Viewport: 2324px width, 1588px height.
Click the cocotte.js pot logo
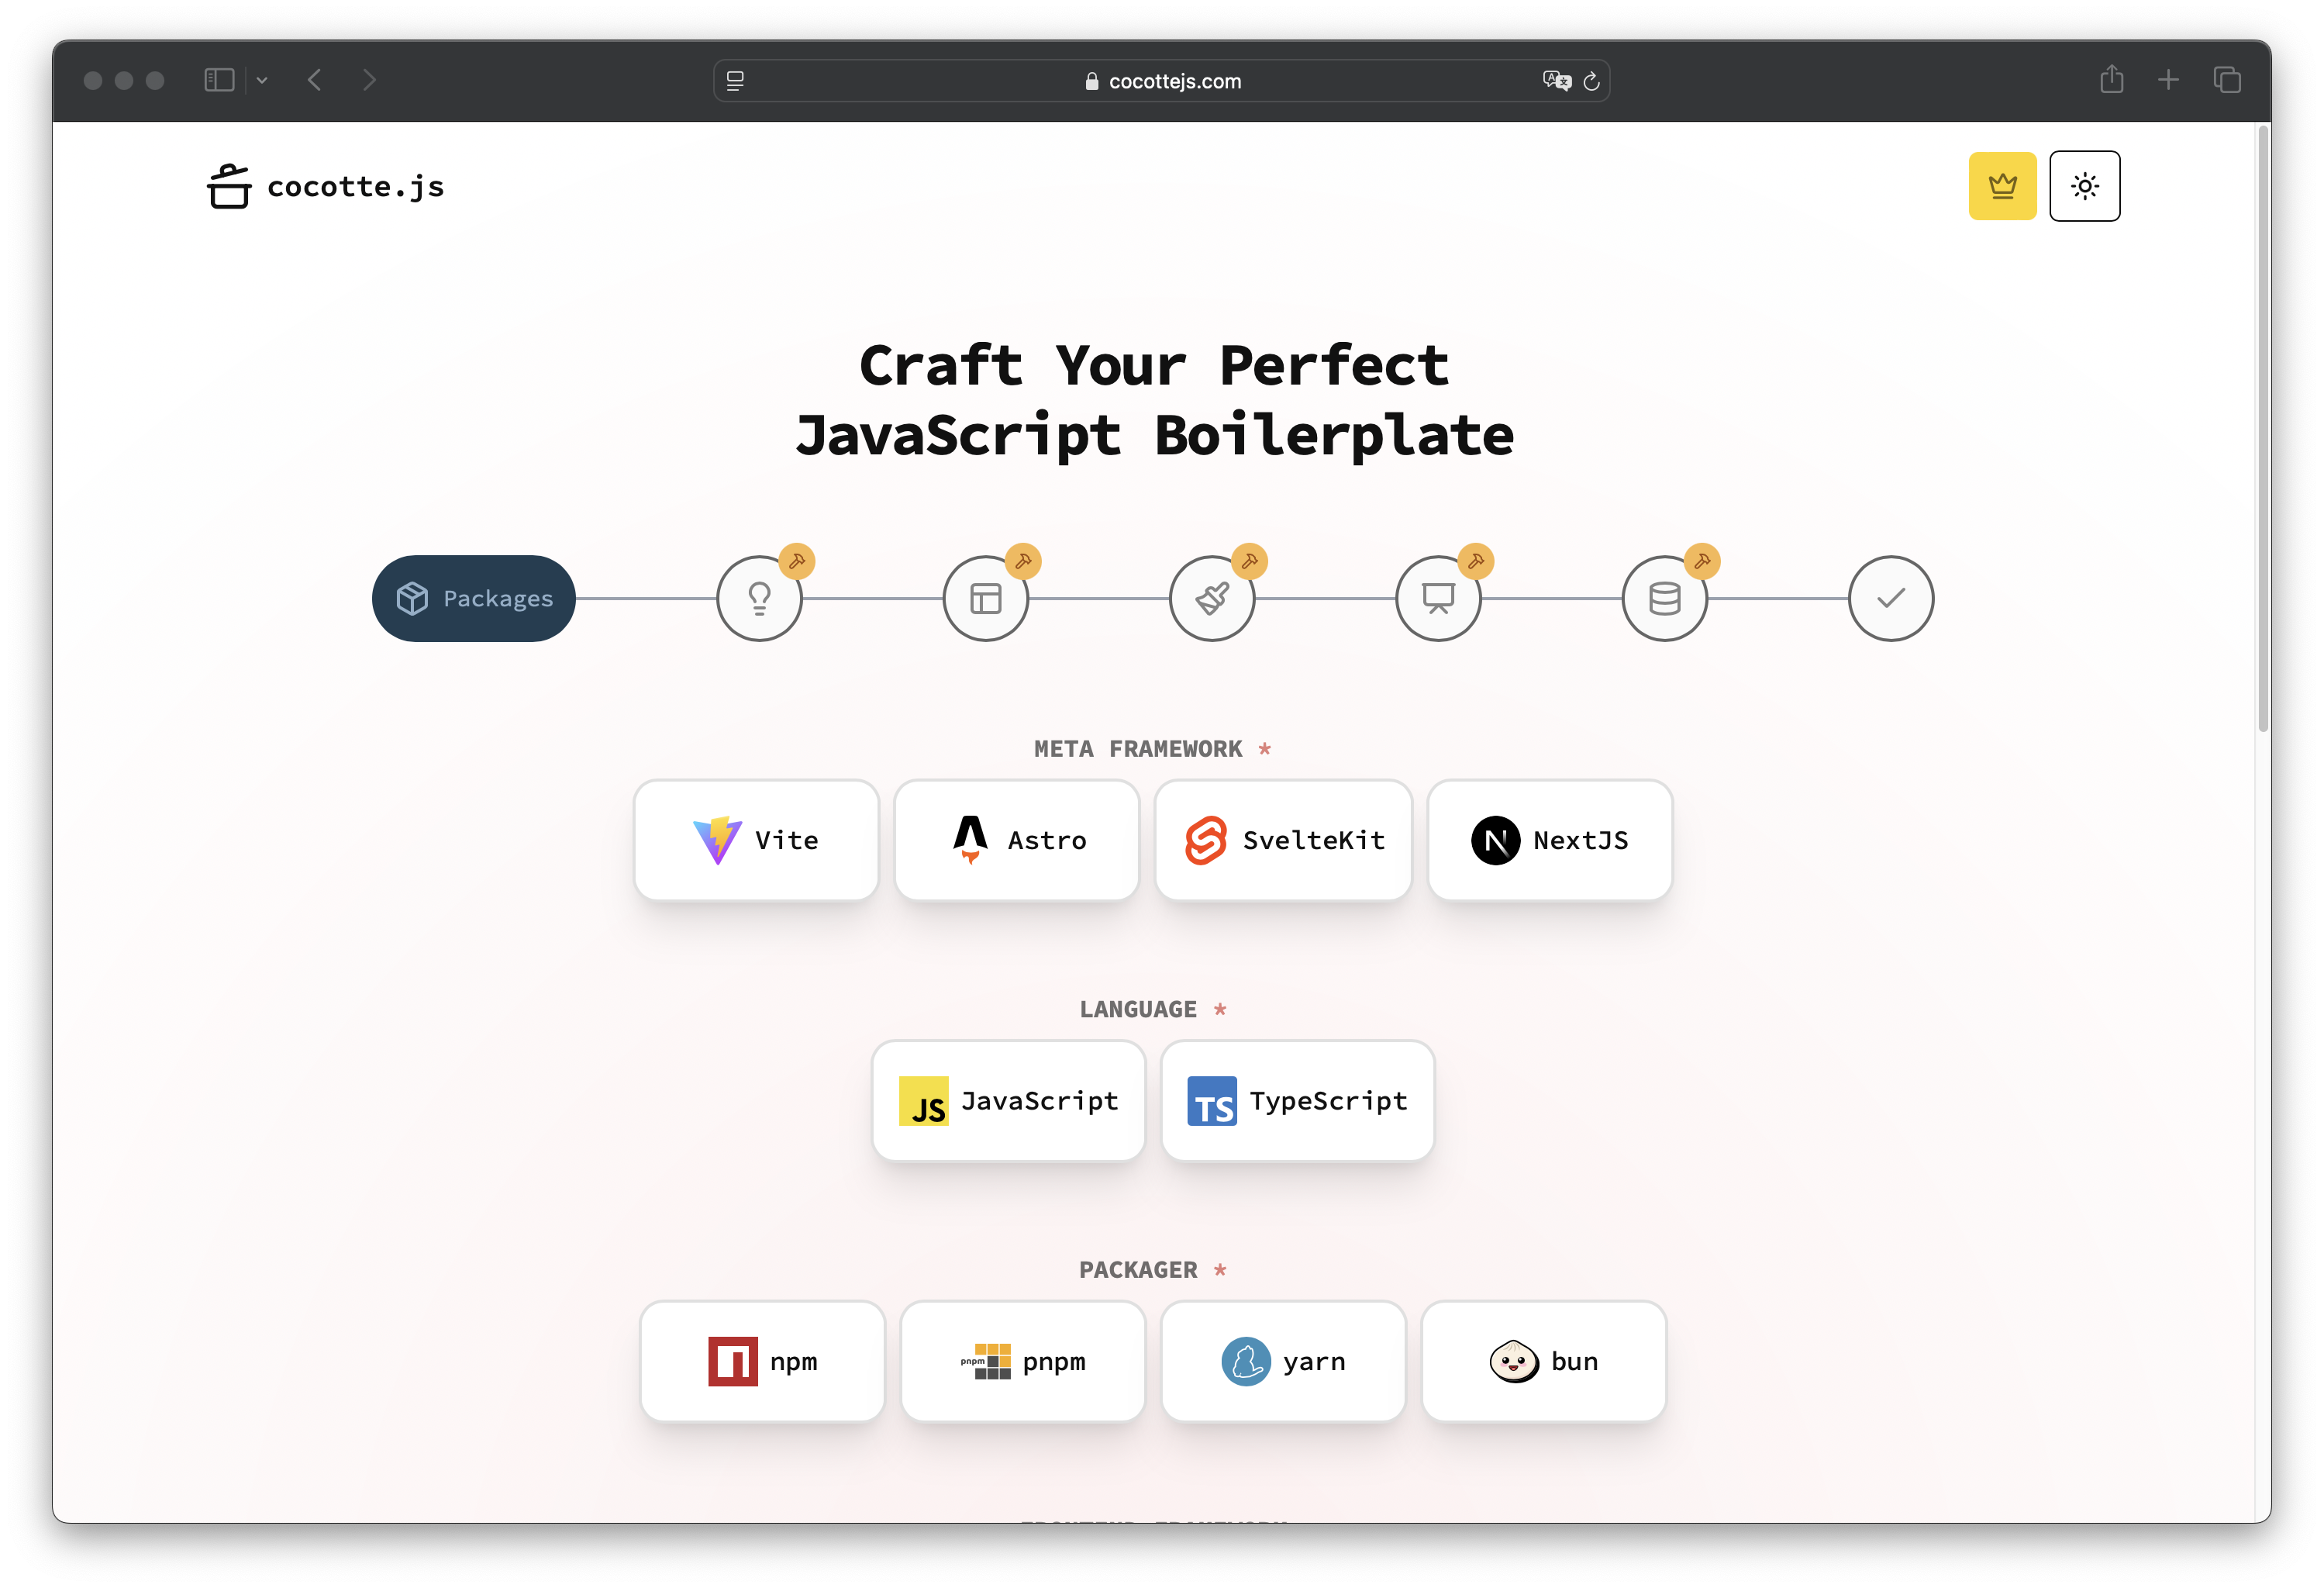coord(229,186)
